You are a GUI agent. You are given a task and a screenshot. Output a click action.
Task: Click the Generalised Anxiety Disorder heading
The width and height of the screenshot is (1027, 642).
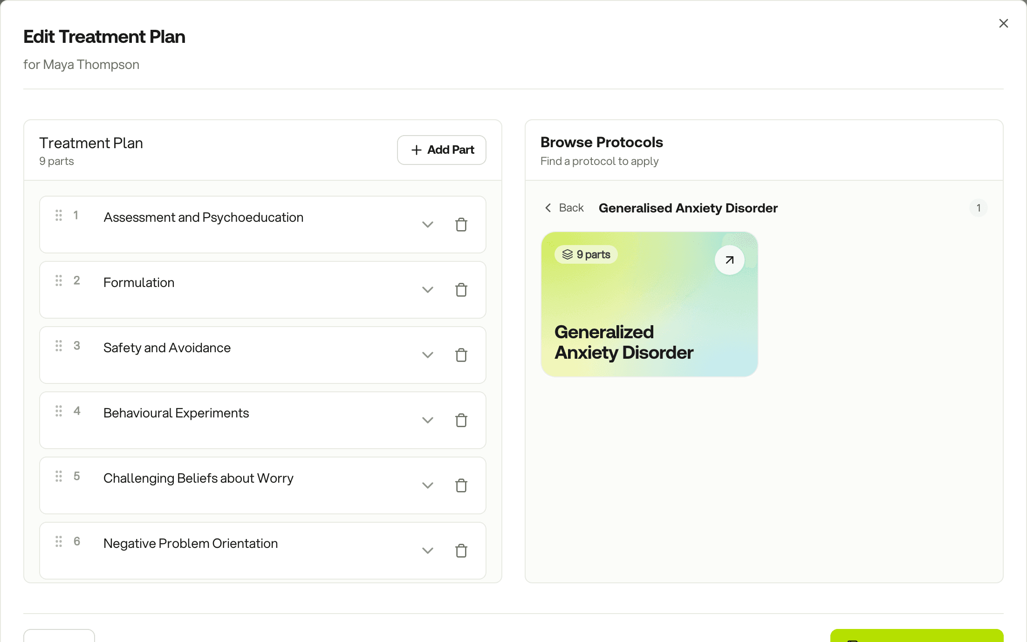(688, 208)
